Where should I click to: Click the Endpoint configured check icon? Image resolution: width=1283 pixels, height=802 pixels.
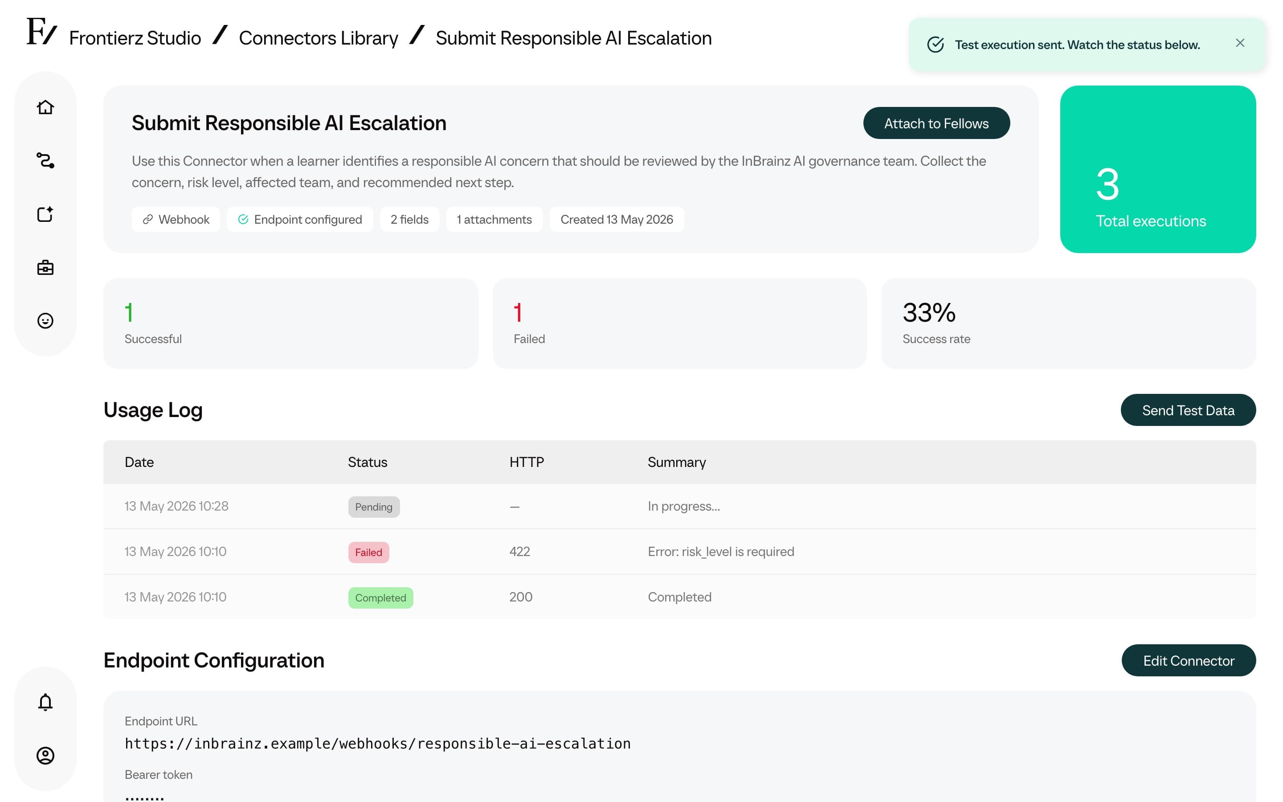pyautogui.click(x=243, y=219)
